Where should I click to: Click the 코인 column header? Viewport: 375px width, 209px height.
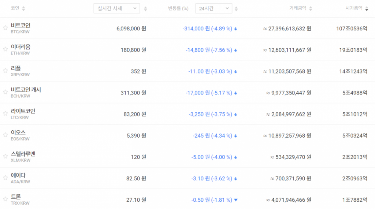[15, 8]
